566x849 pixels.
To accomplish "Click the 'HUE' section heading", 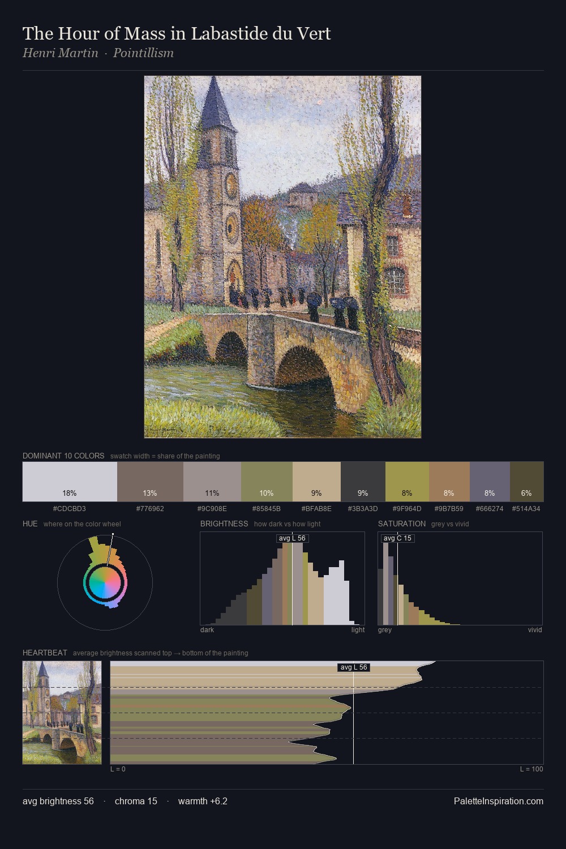I will point(30,524).
